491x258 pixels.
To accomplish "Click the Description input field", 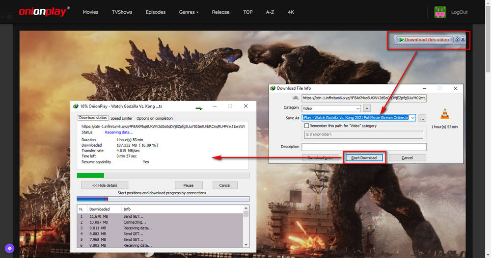I will pos(364,147).
